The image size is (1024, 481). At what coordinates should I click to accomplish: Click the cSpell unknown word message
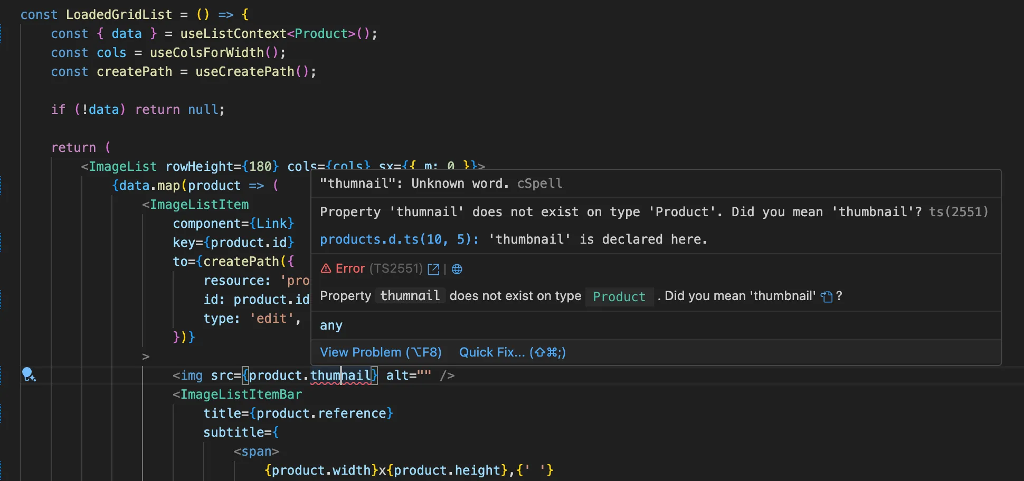click(x=440, y=184)
